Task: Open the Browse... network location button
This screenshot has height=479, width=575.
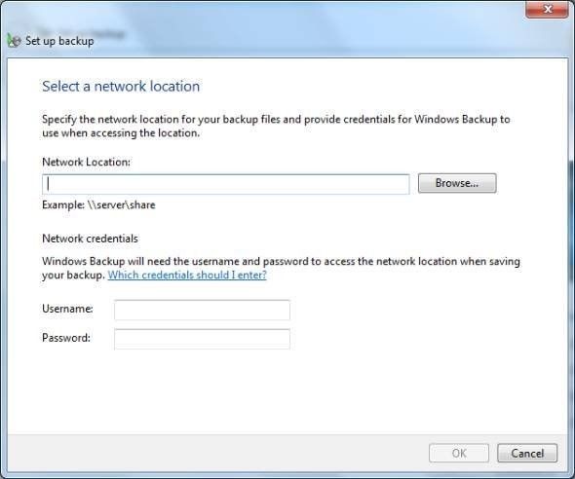Action: coord(457,183)
